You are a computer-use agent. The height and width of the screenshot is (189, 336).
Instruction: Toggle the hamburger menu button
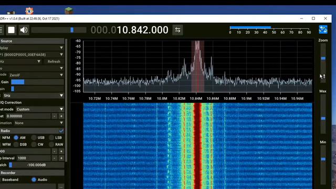(1, 30)
